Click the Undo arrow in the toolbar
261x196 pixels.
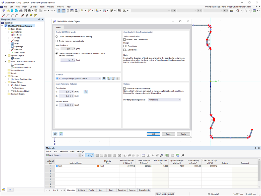[46, 11]
